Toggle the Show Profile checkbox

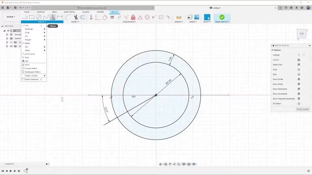[x=299, y=79]
